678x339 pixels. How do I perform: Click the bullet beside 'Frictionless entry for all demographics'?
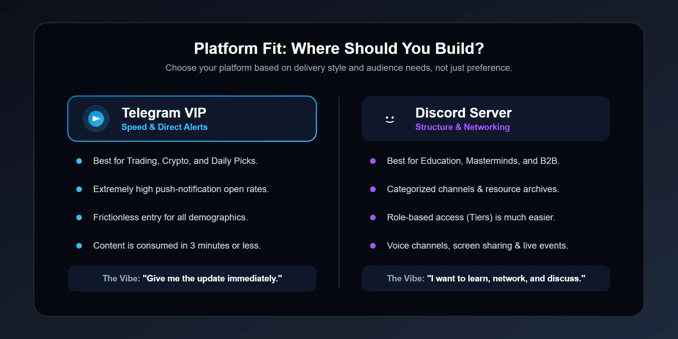click(x=79, y=217)
